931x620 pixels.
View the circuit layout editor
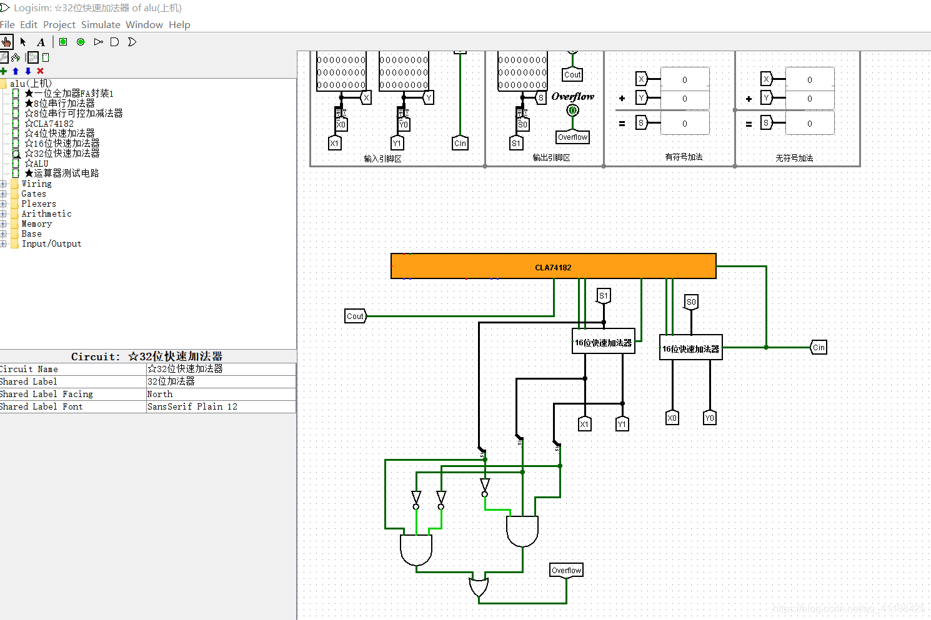point(33,57)
